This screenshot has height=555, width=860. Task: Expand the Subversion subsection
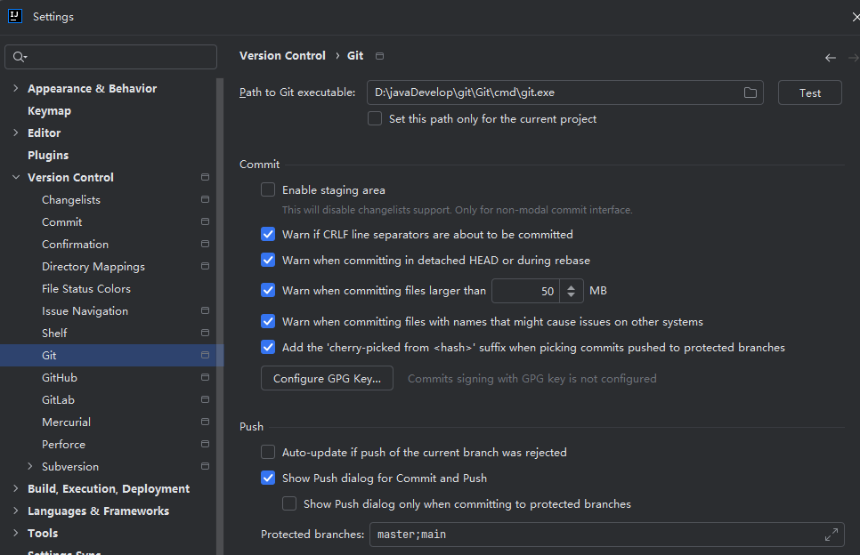tap(30, 466)
